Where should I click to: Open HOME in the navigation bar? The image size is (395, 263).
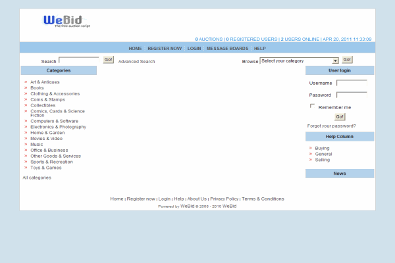135,48
